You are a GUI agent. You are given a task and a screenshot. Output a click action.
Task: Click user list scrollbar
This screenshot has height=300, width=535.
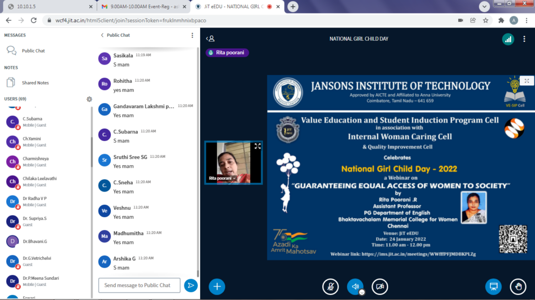tap(91, 152)
